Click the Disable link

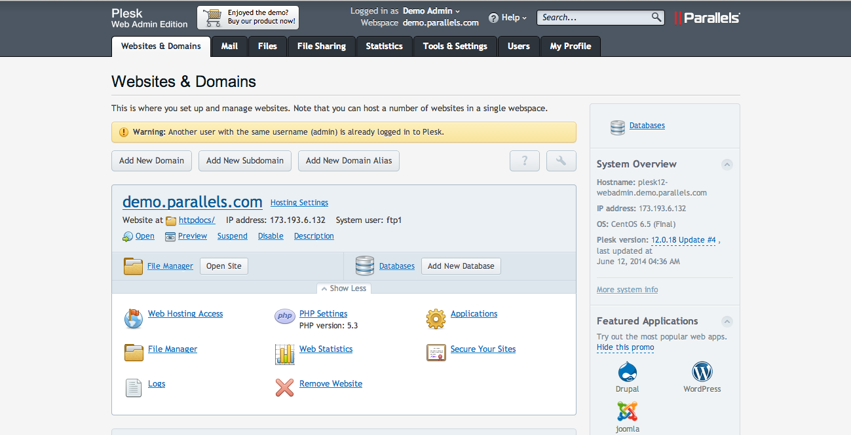coord(271,236)
